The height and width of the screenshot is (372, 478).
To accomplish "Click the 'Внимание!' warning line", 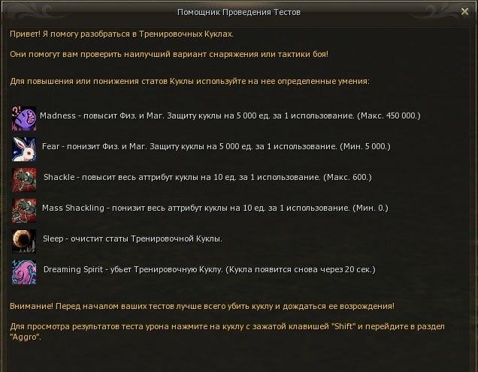I will (x=201, y=306).
